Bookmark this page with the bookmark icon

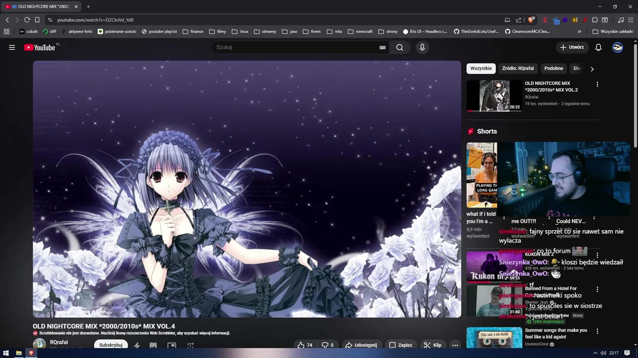[37, 20]
